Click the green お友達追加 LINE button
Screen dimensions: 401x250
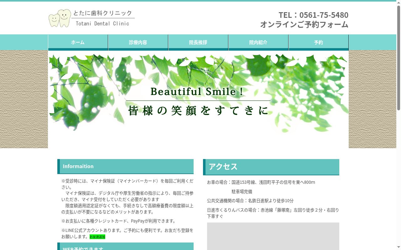97,237
